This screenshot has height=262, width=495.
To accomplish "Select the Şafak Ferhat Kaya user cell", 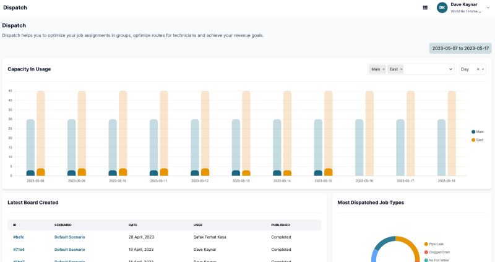I will click(x=210, y=237).
